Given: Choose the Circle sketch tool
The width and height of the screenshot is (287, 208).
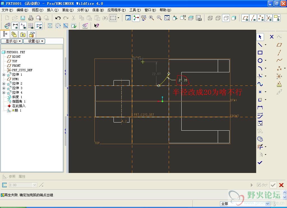Looking at the screenshot, I should pos(260,61).
